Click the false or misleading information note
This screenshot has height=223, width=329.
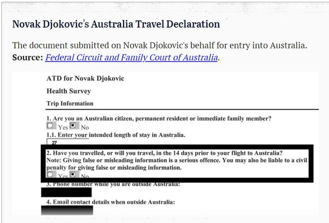point(177,164)
